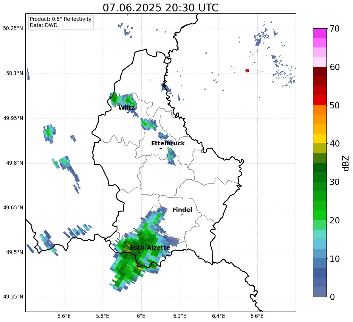Click the 6.4°E longitude label
353x322 pixels.
point(218,316)
